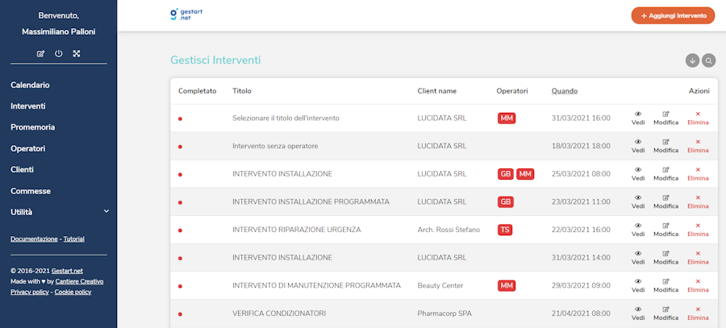Delete the 'Selezionare il titolo dell'intervento' row
The height and width of the screenshot is (328, 726).
[x=698, y=118]
